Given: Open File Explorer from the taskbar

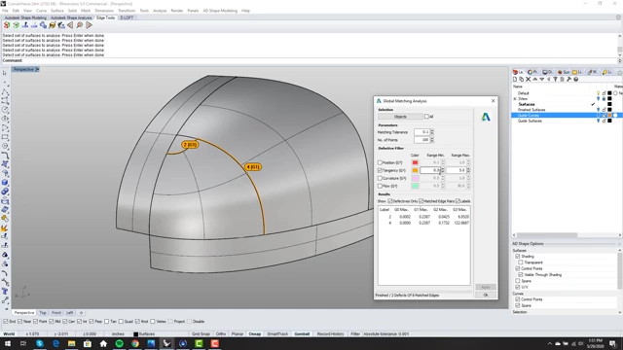Looking at the screenshot, I should (x=71, y=343).
